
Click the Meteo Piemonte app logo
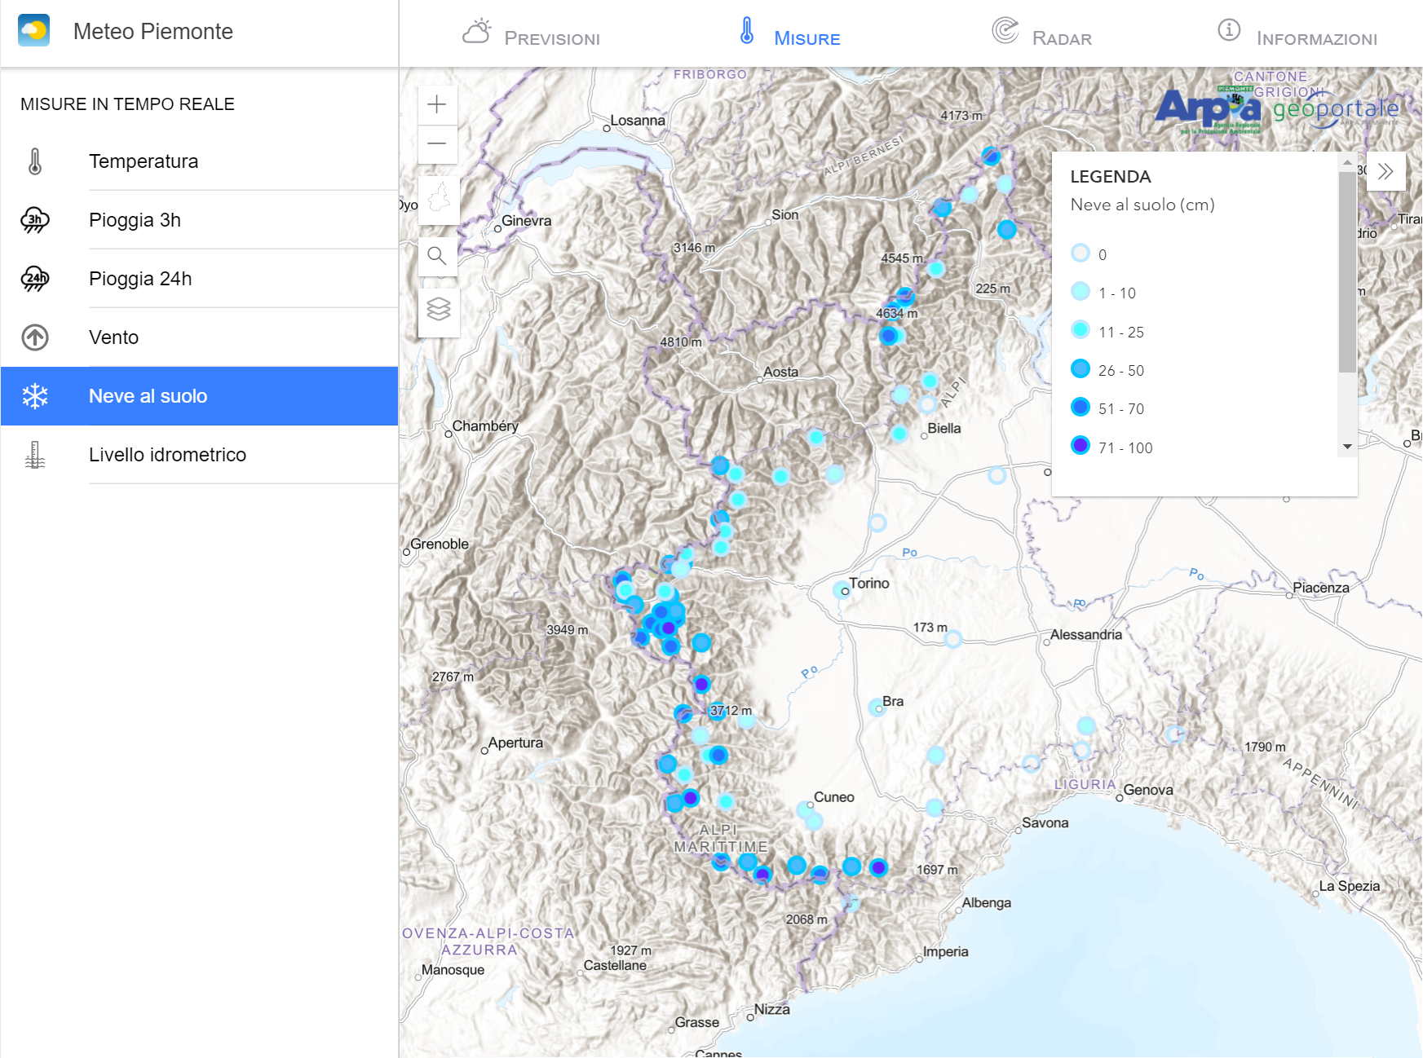(x=33, y=31)
